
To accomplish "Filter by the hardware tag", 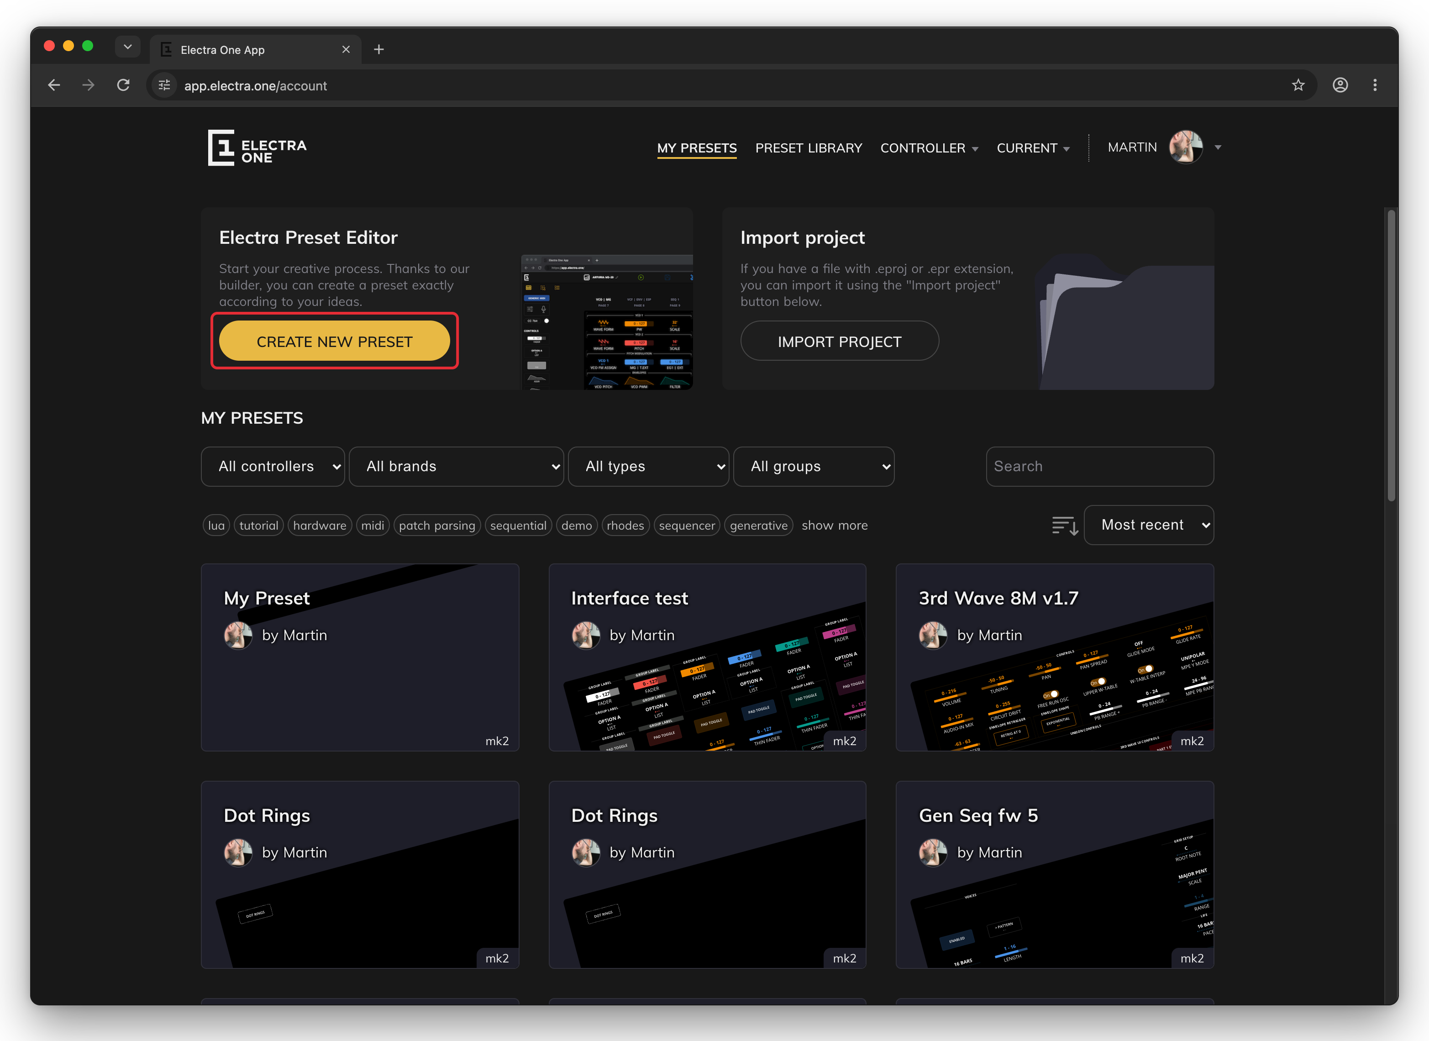I will point(320,526).
